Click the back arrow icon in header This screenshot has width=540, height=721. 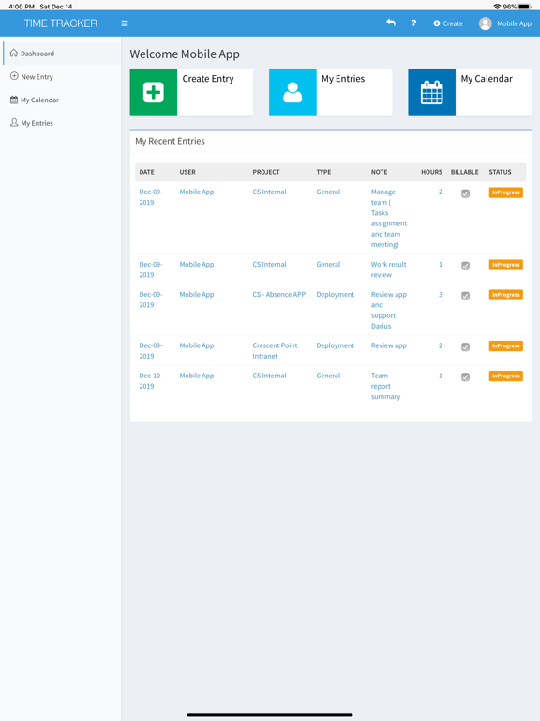391,23
